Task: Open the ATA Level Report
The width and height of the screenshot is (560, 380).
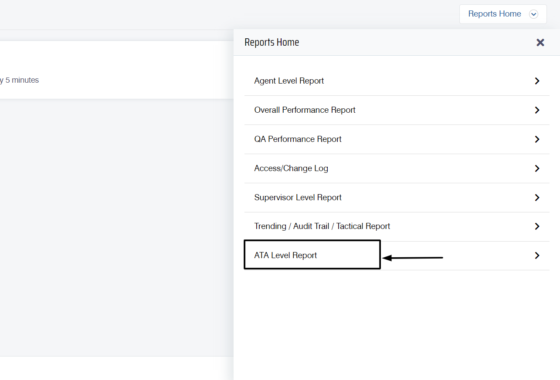Action: 397,256
